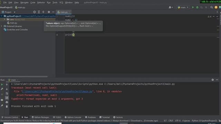The width and height of the screenshot is (221, 124).
Task: Click main.py breadcrumb in navigation bar
Action: pos(20,7)
